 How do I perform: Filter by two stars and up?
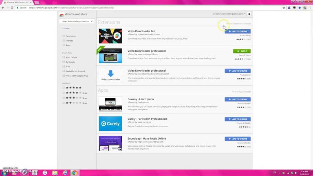[64, 103]
